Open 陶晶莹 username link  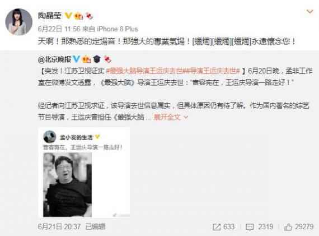tap(50, 16)
